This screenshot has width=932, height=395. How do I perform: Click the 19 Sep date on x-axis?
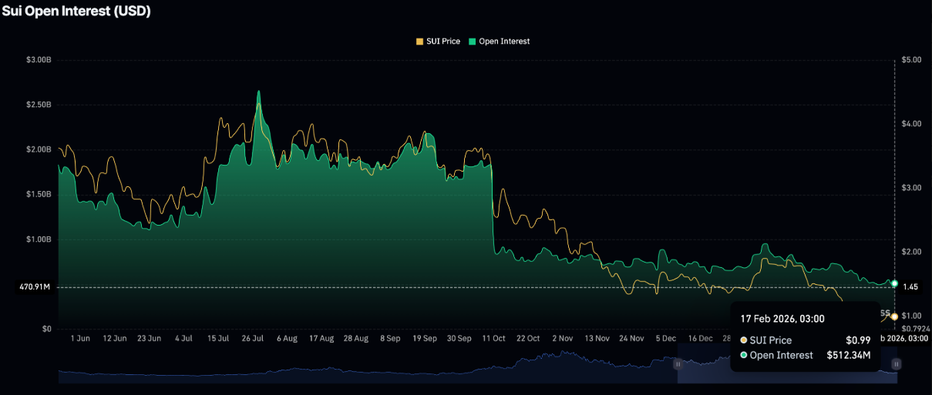click(426, 338)
